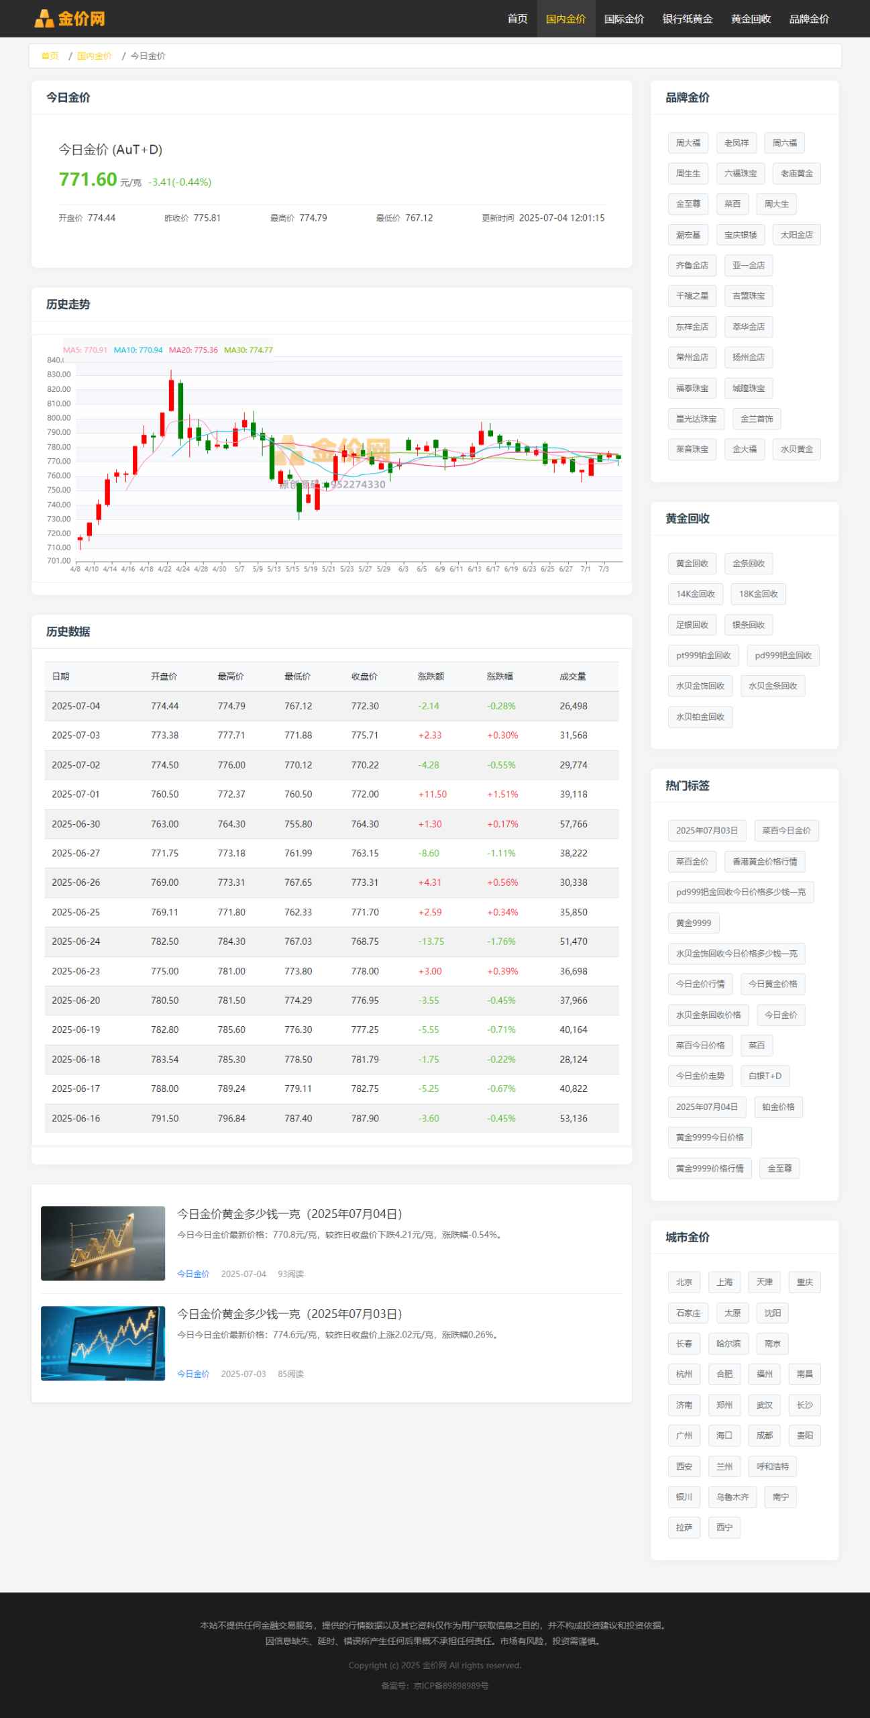Open 银行纸黄金 navigation tab
The image size is (870, 1718).
point(687,19)
